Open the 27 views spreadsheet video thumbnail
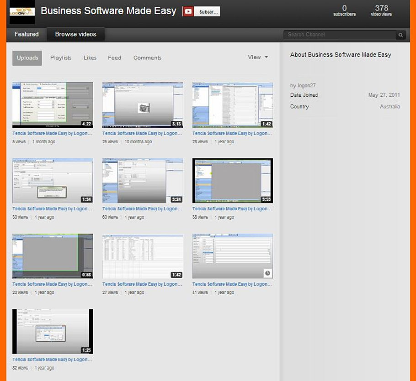 143,256
